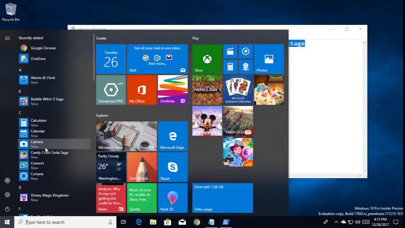Click the Type here to search box
The image size is (405, 228).
(x=65, y=222)
